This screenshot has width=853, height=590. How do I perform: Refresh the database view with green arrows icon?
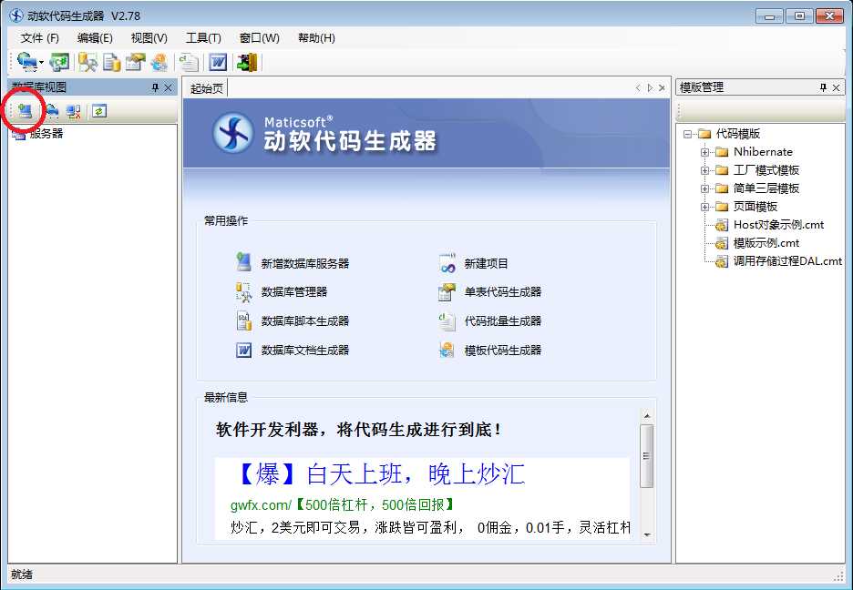[x=99, y=111]
